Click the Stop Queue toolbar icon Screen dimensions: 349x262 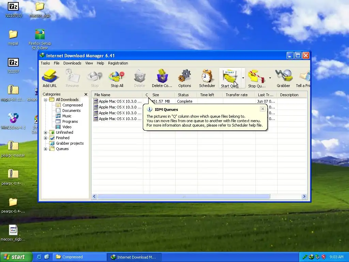click(257, 78)
